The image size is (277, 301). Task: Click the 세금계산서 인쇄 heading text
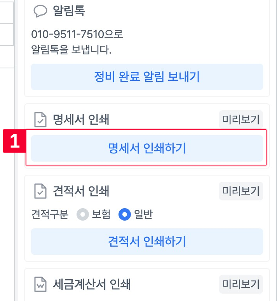pos(92,284)
